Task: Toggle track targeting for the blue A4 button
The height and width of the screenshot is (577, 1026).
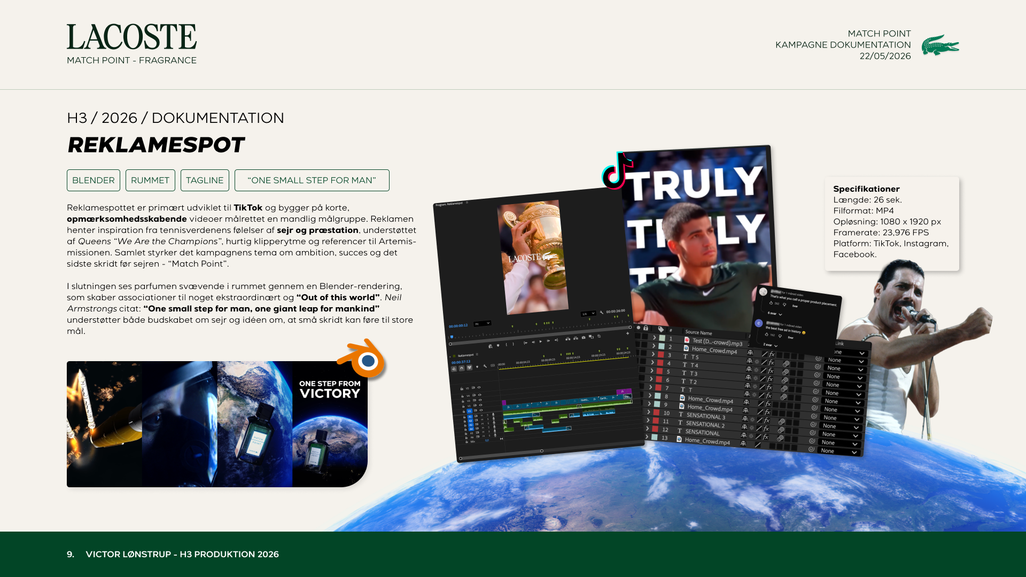Action: pyautogui.click(x=471, y=428)
